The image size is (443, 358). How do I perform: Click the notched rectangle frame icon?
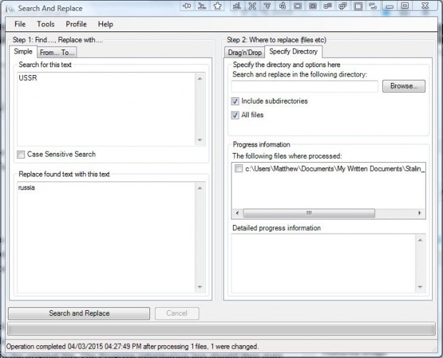298,6
